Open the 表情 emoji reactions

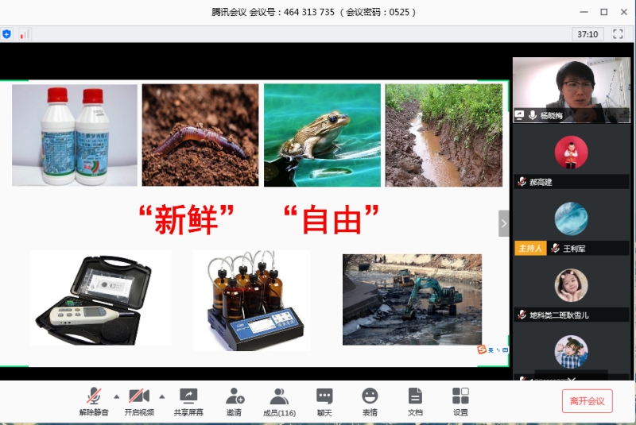[x=370, y=400]
